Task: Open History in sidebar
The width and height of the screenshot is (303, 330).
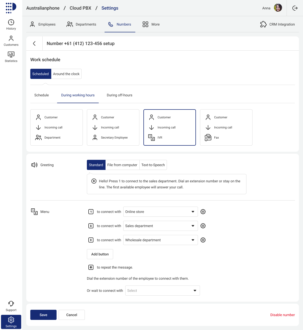Action: click(11, 25)
